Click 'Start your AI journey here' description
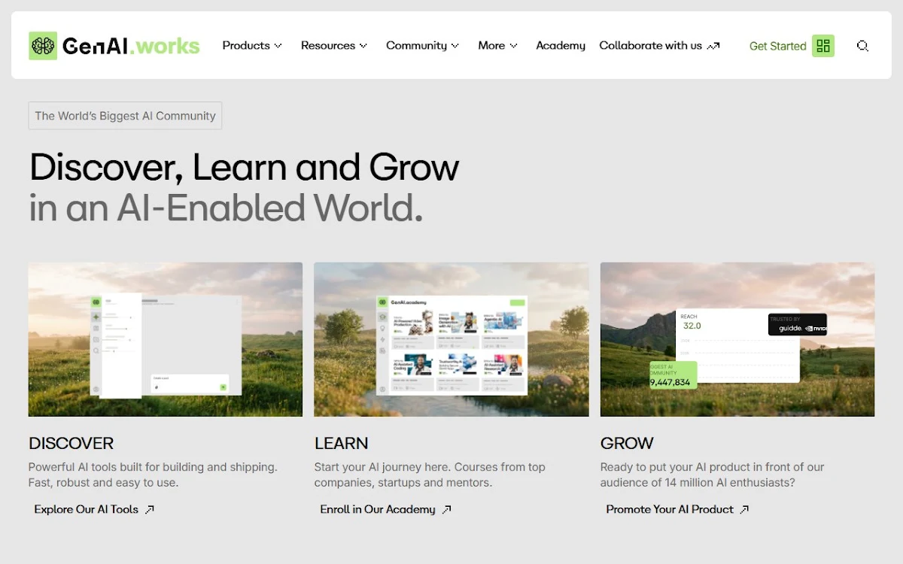903x564 pixels. point(430,475)
